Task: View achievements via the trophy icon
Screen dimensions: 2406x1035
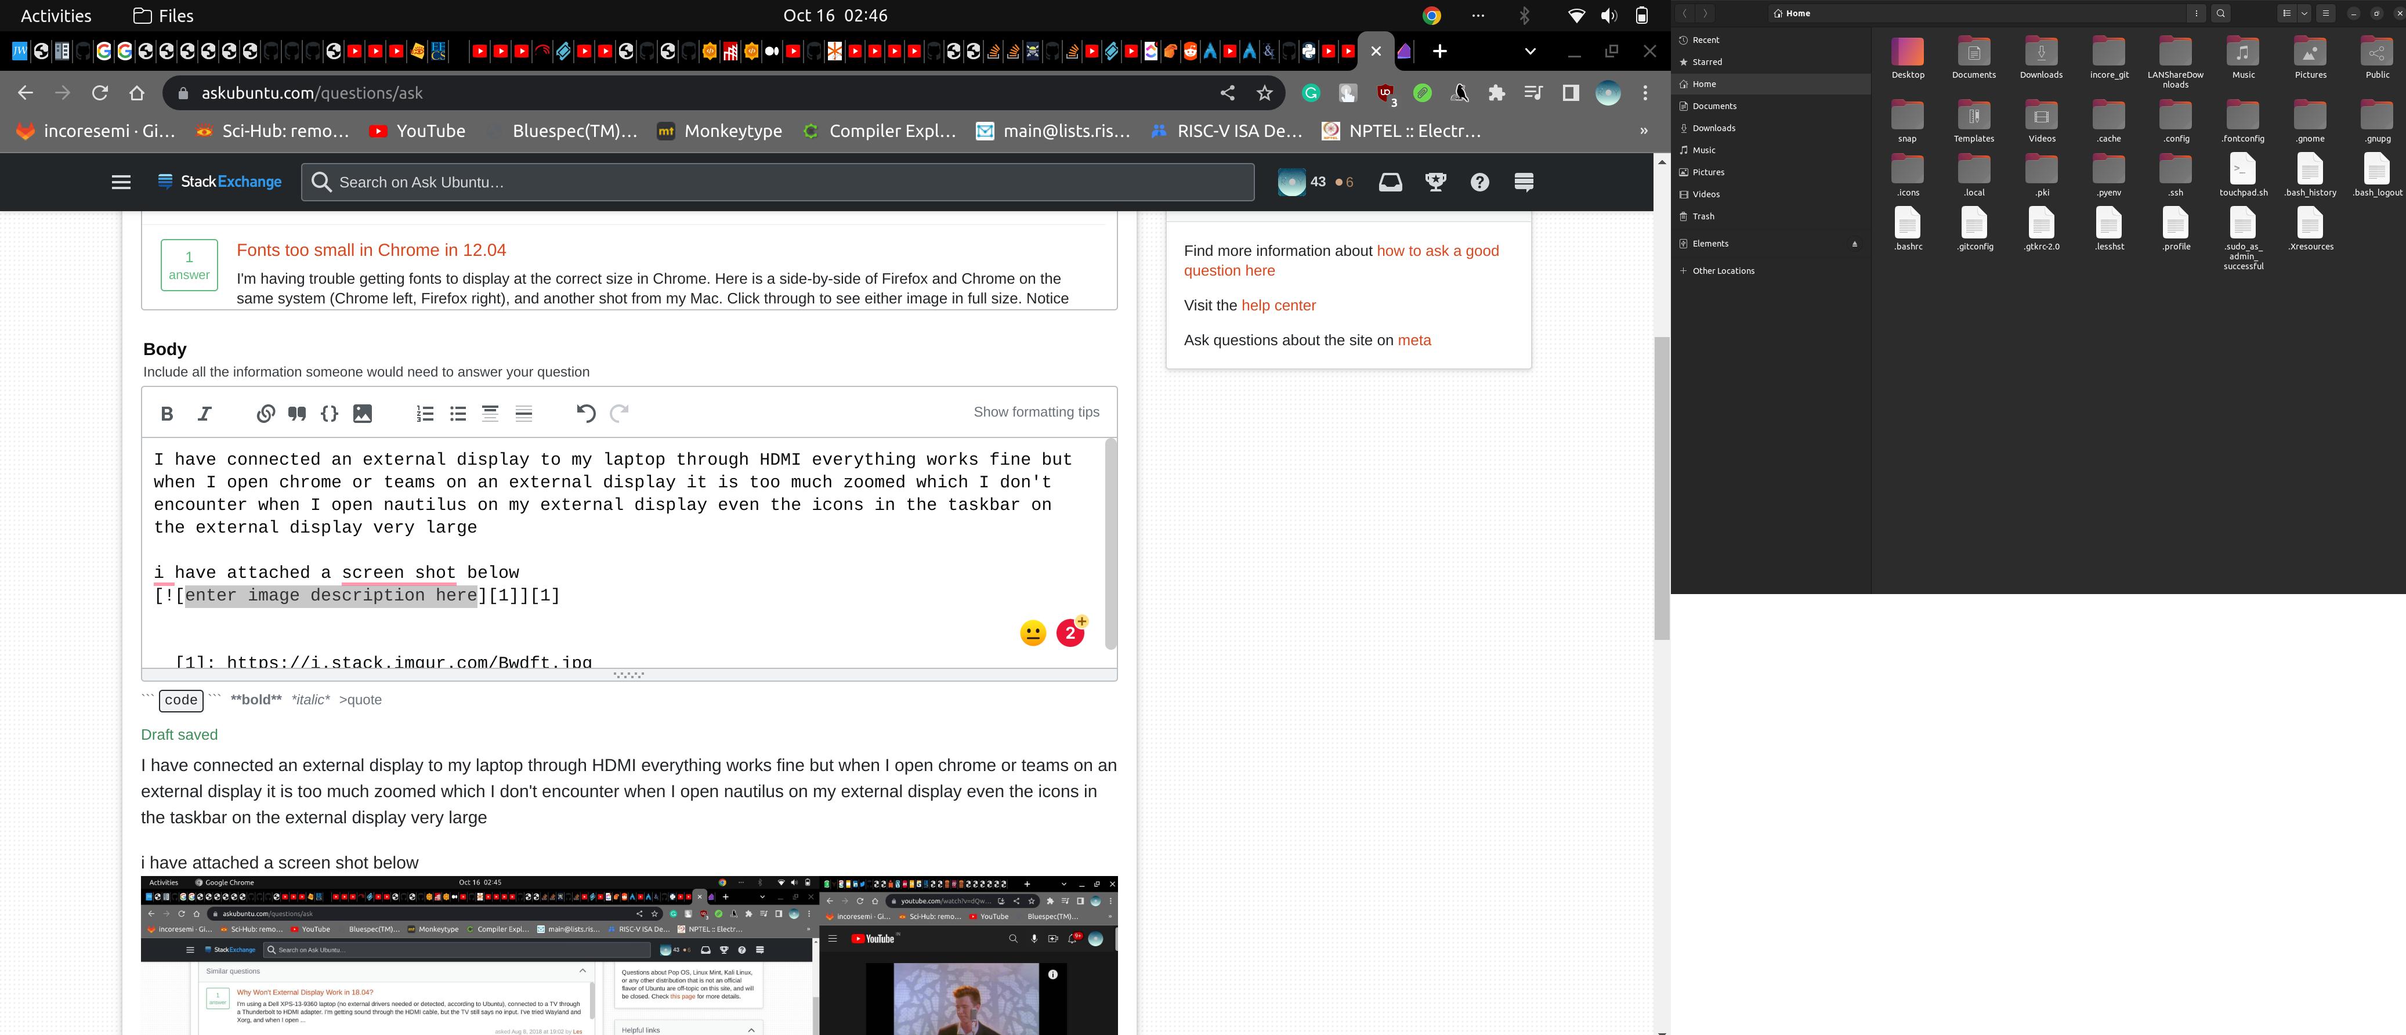Action: 1435,181
